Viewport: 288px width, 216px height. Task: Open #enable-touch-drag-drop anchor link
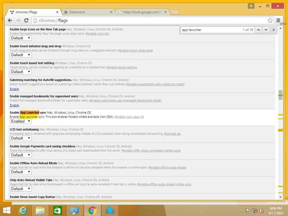135,51
